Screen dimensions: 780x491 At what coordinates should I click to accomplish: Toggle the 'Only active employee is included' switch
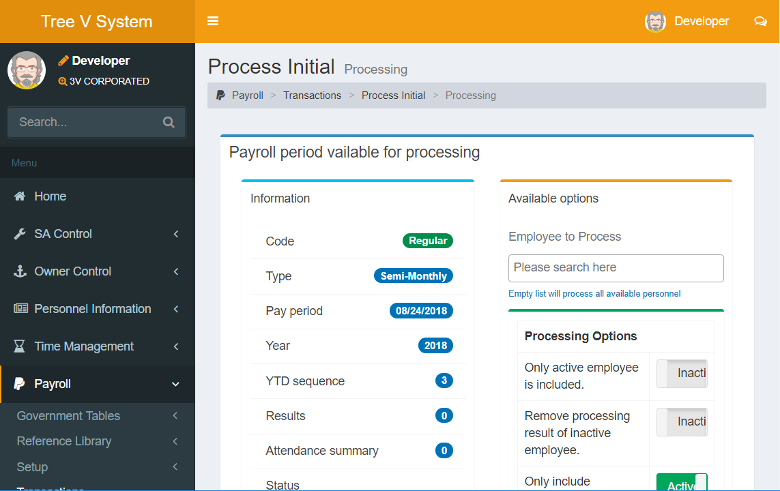pyautogui.click(x=682, y=374)
